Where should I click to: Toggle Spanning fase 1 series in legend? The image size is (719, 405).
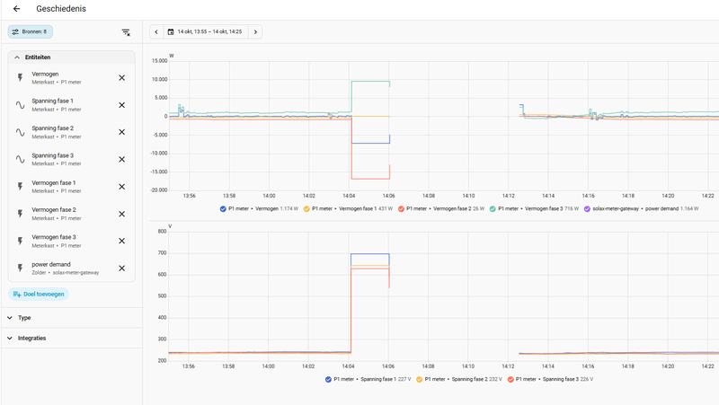click(368, 379)
